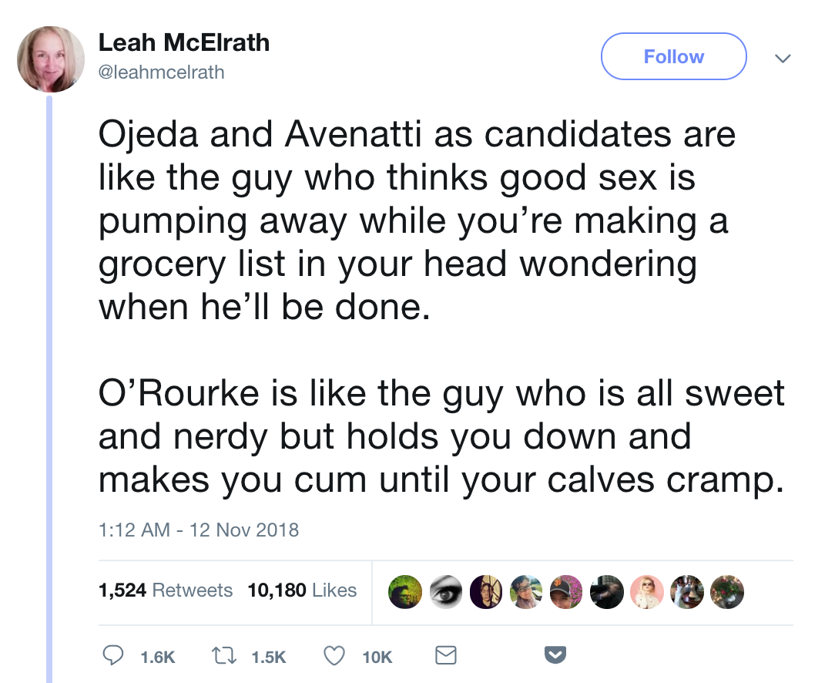
Task: View the 10,180 Likes list
Action: tap(302, 590)
